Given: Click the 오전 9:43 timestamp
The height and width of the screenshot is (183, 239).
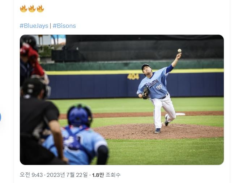Looking at the screenshot, I should click(x=31, y=175).
